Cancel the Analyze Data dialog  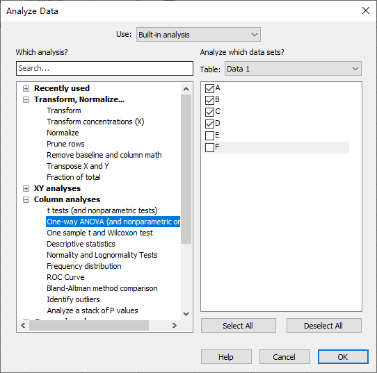[284, 357]
